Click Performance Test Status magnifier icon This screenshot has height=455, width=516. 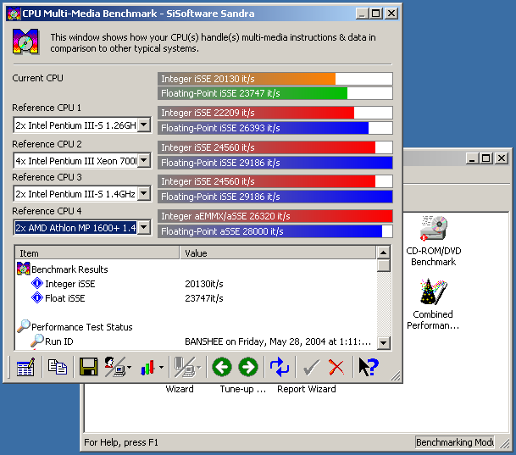(23, 326)
